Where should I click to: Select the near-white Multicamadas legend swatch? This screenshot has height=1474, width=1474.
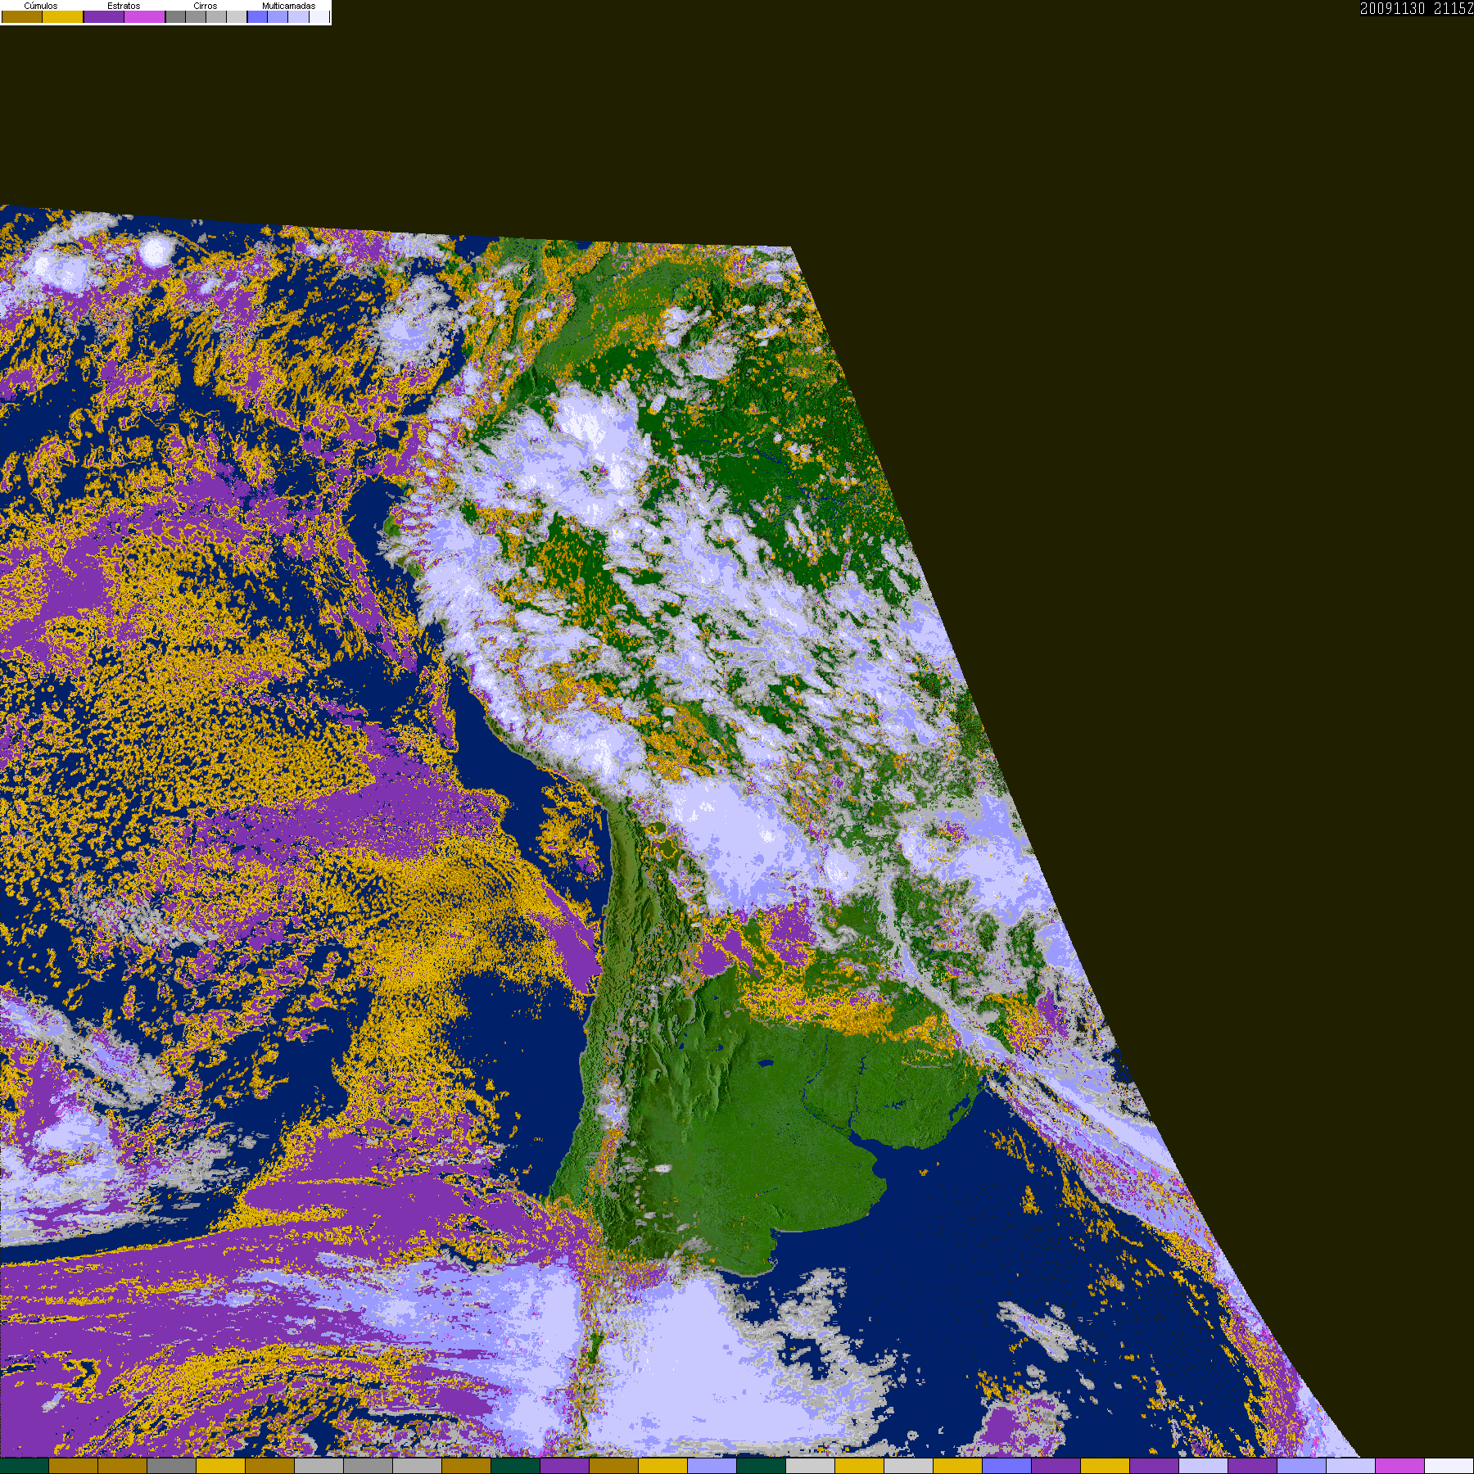(x=319, y=16)
